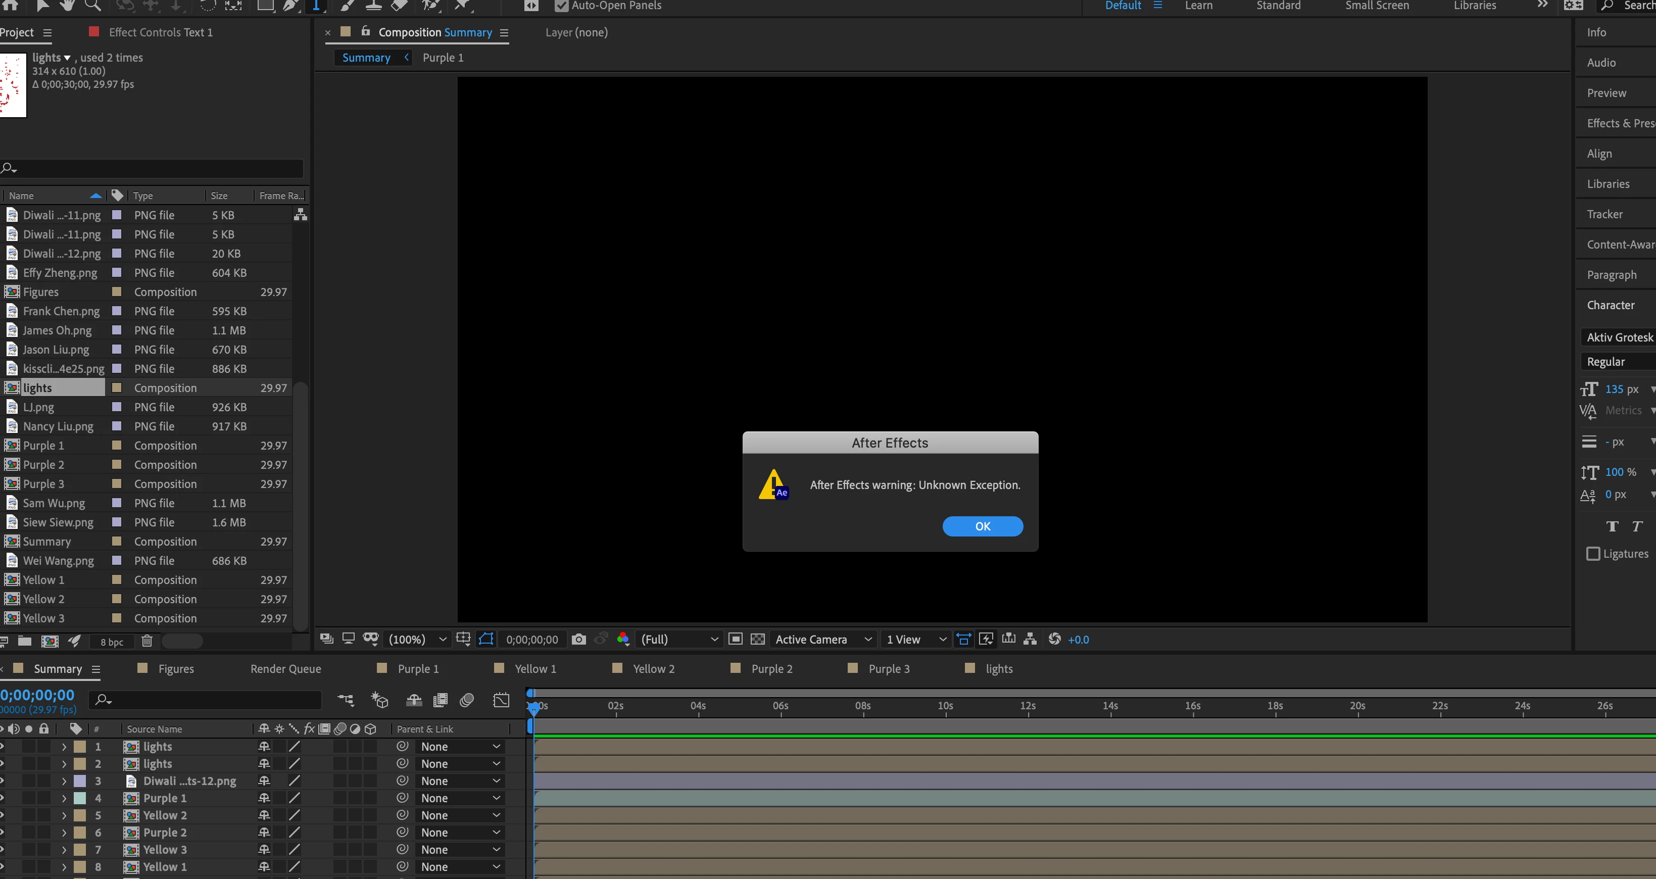
Task: Toggle mask and shape path visibility
Action: pos(486,639)
